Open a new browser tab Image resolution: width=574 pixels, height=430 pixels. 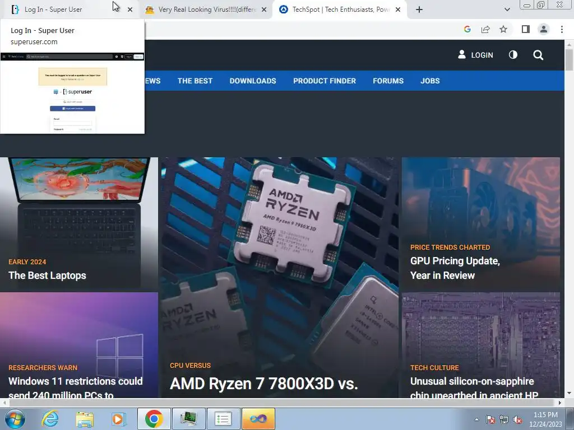[x=419, y=10]
